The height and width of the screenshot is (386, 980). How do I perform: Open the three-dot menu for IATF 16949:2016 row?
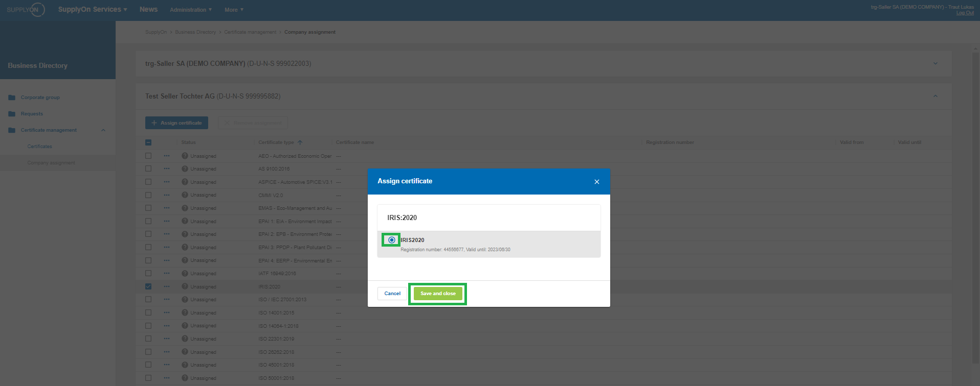pyautogui.click(x=167, y=273)
